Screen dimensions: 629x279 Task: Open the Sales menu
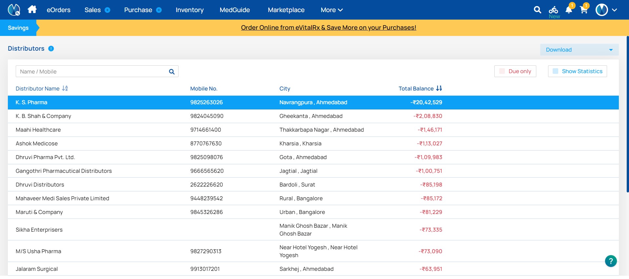(x=92, y=10)
